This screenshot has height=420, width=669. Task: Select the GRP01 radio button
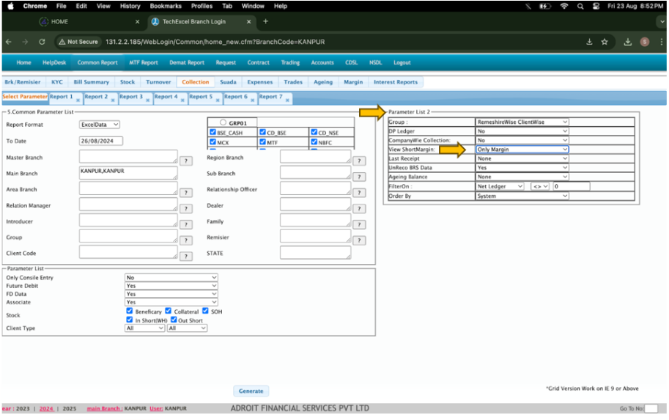pos(223,122)
